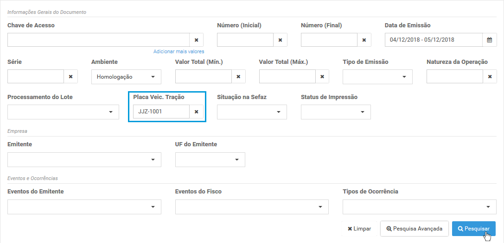The image size is (504, 243).
Task: Open the UF do Emitente dropdown
Action: [210, 160]
